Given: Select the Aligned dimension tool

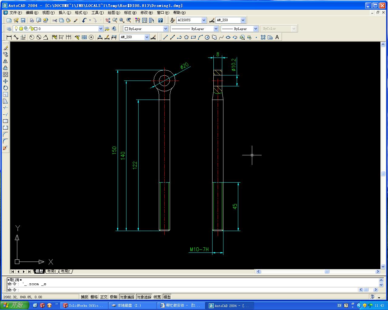Looking at the screenshot, I should click(x=16, y=37).
